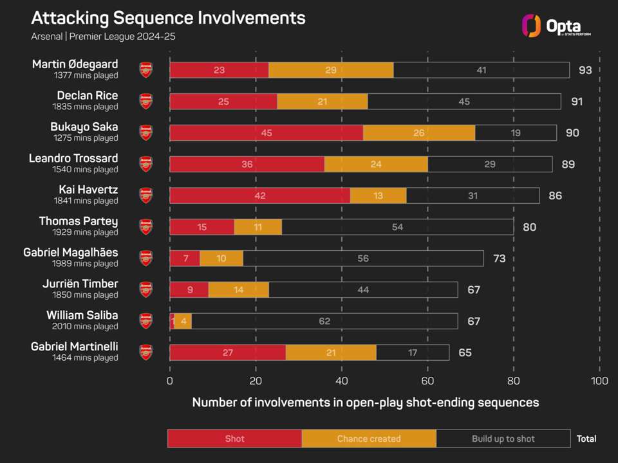618x463 pixels.
Task: Click Arsenal crest beside Bukayo Saka
Action: (x=146, y=132)
